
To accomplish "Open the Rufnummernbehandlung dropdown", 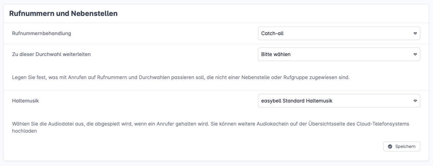I will pyautogui.click(x=339, y=33).
